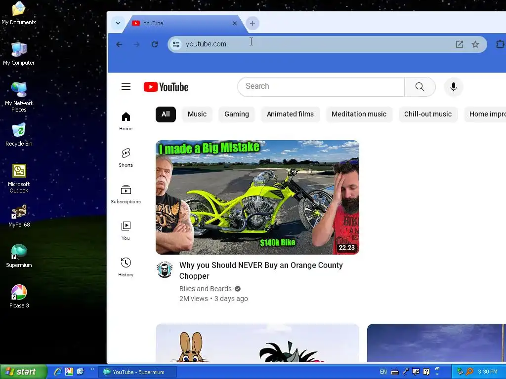The width and height of the screenshot is (506, 379).
Task: Select the Gaming filter chip
Action: pyautogui.click(x=237, y=114)
